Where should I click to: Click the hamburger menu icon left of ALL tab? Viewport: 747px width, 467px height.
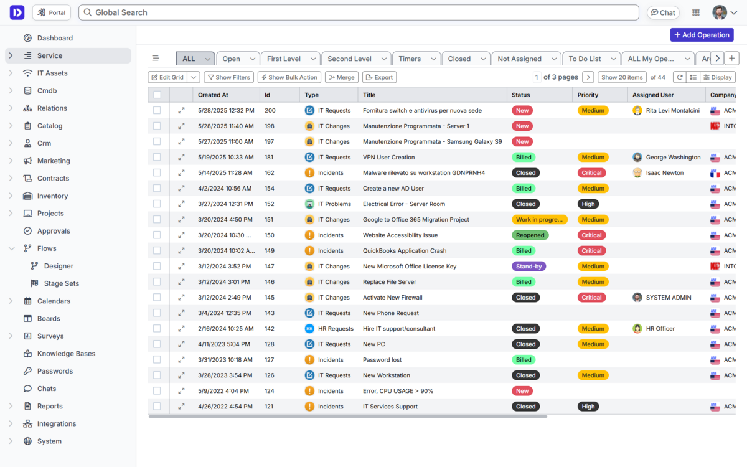click(156, 59)
